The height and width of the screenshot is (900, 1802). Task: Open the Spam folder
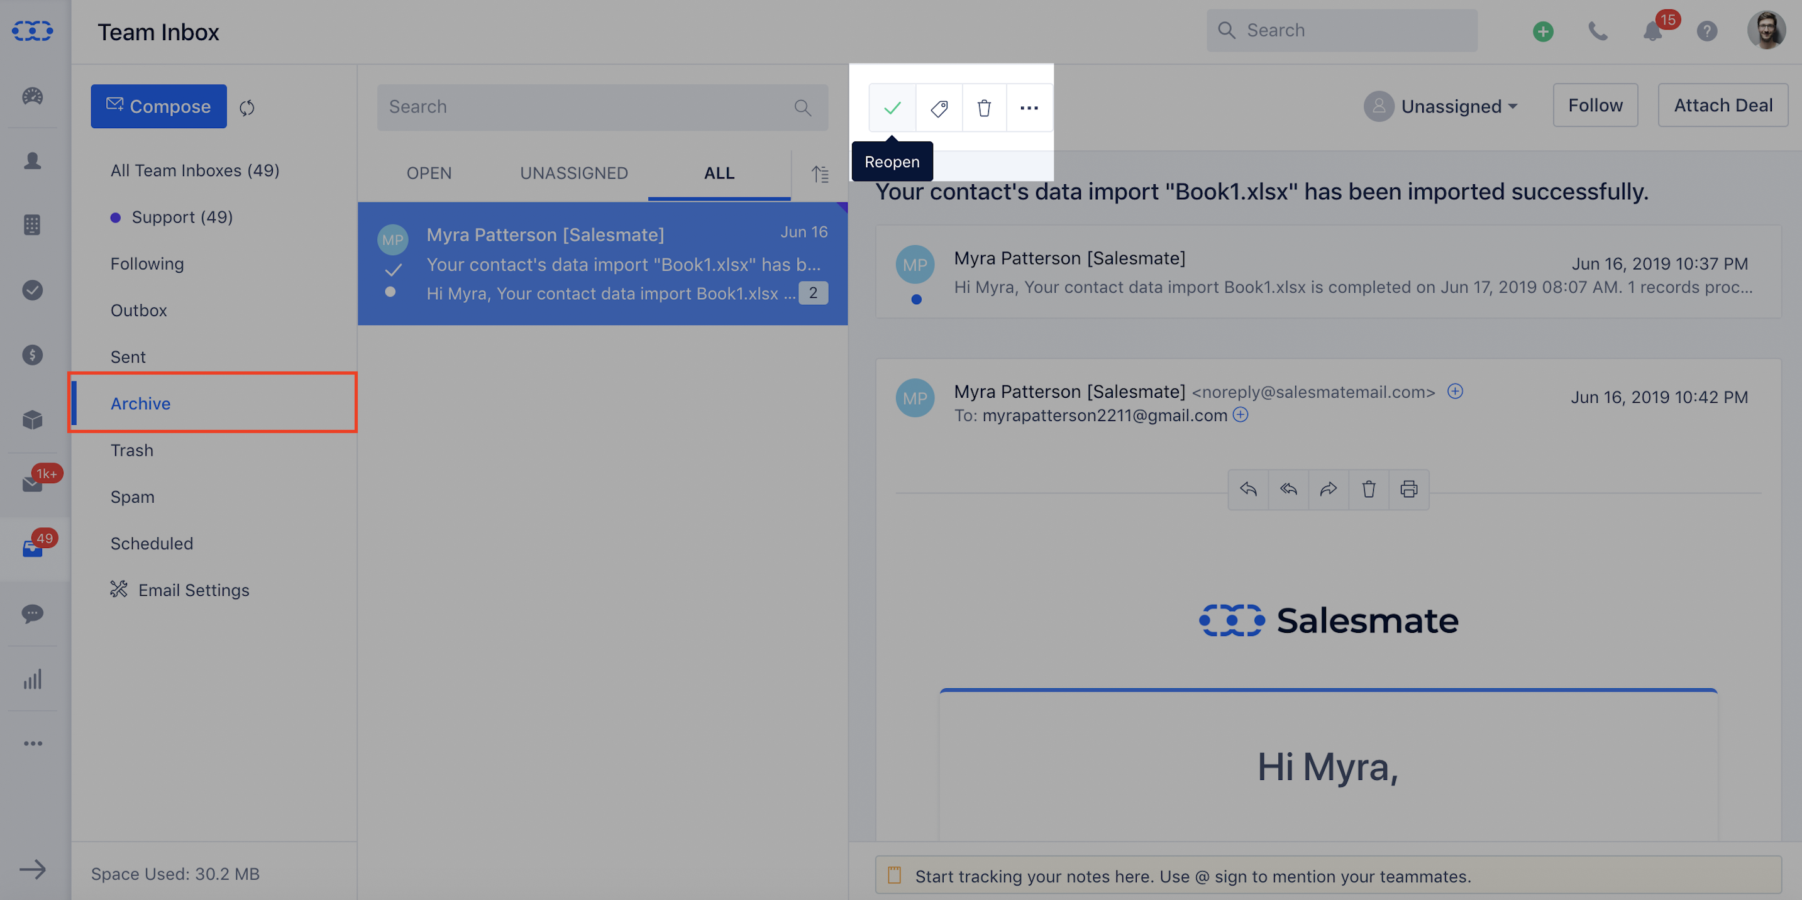pos(132,497)
